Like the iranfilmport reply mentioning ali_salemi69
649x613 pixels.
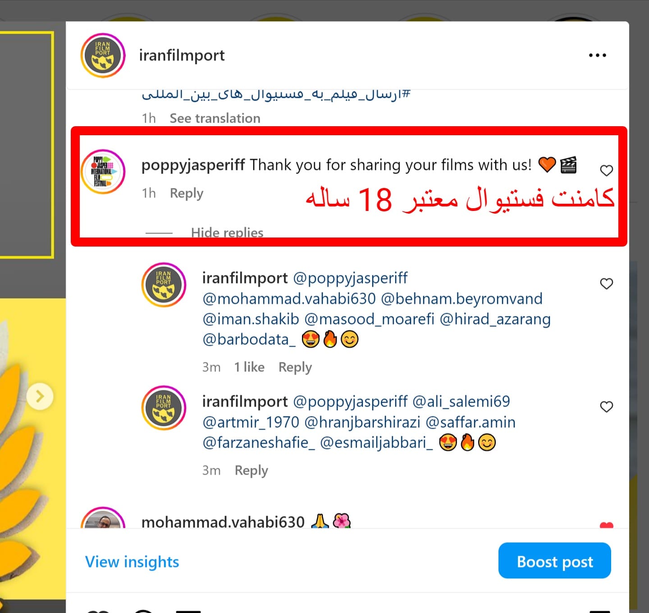point(607,407)
